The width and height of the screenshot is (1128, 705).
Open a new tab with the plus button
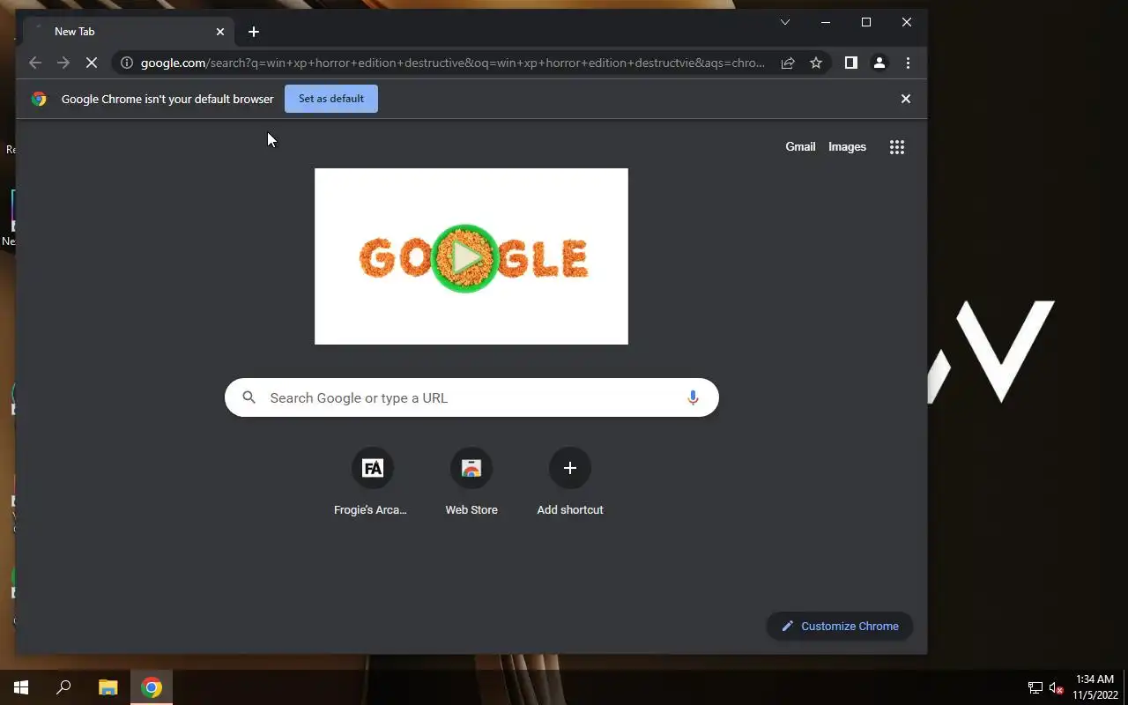coord(254,32)
